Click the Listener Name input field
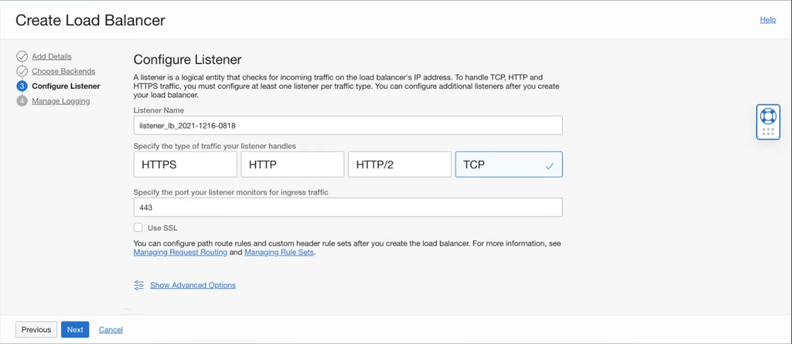 (x=348, y=126)
